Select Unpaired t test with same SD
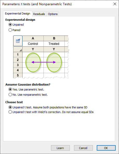This screenshot has width=119, height=154. 48,107
